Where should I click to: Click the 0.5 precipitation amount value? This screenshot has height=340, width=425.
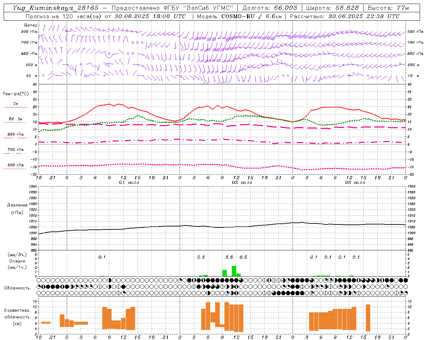(243, 257)
